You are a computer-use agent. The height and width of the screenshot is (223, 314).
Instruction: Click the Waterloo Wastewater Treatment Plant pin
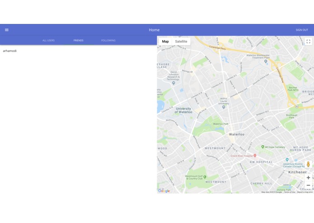(266, 61)
